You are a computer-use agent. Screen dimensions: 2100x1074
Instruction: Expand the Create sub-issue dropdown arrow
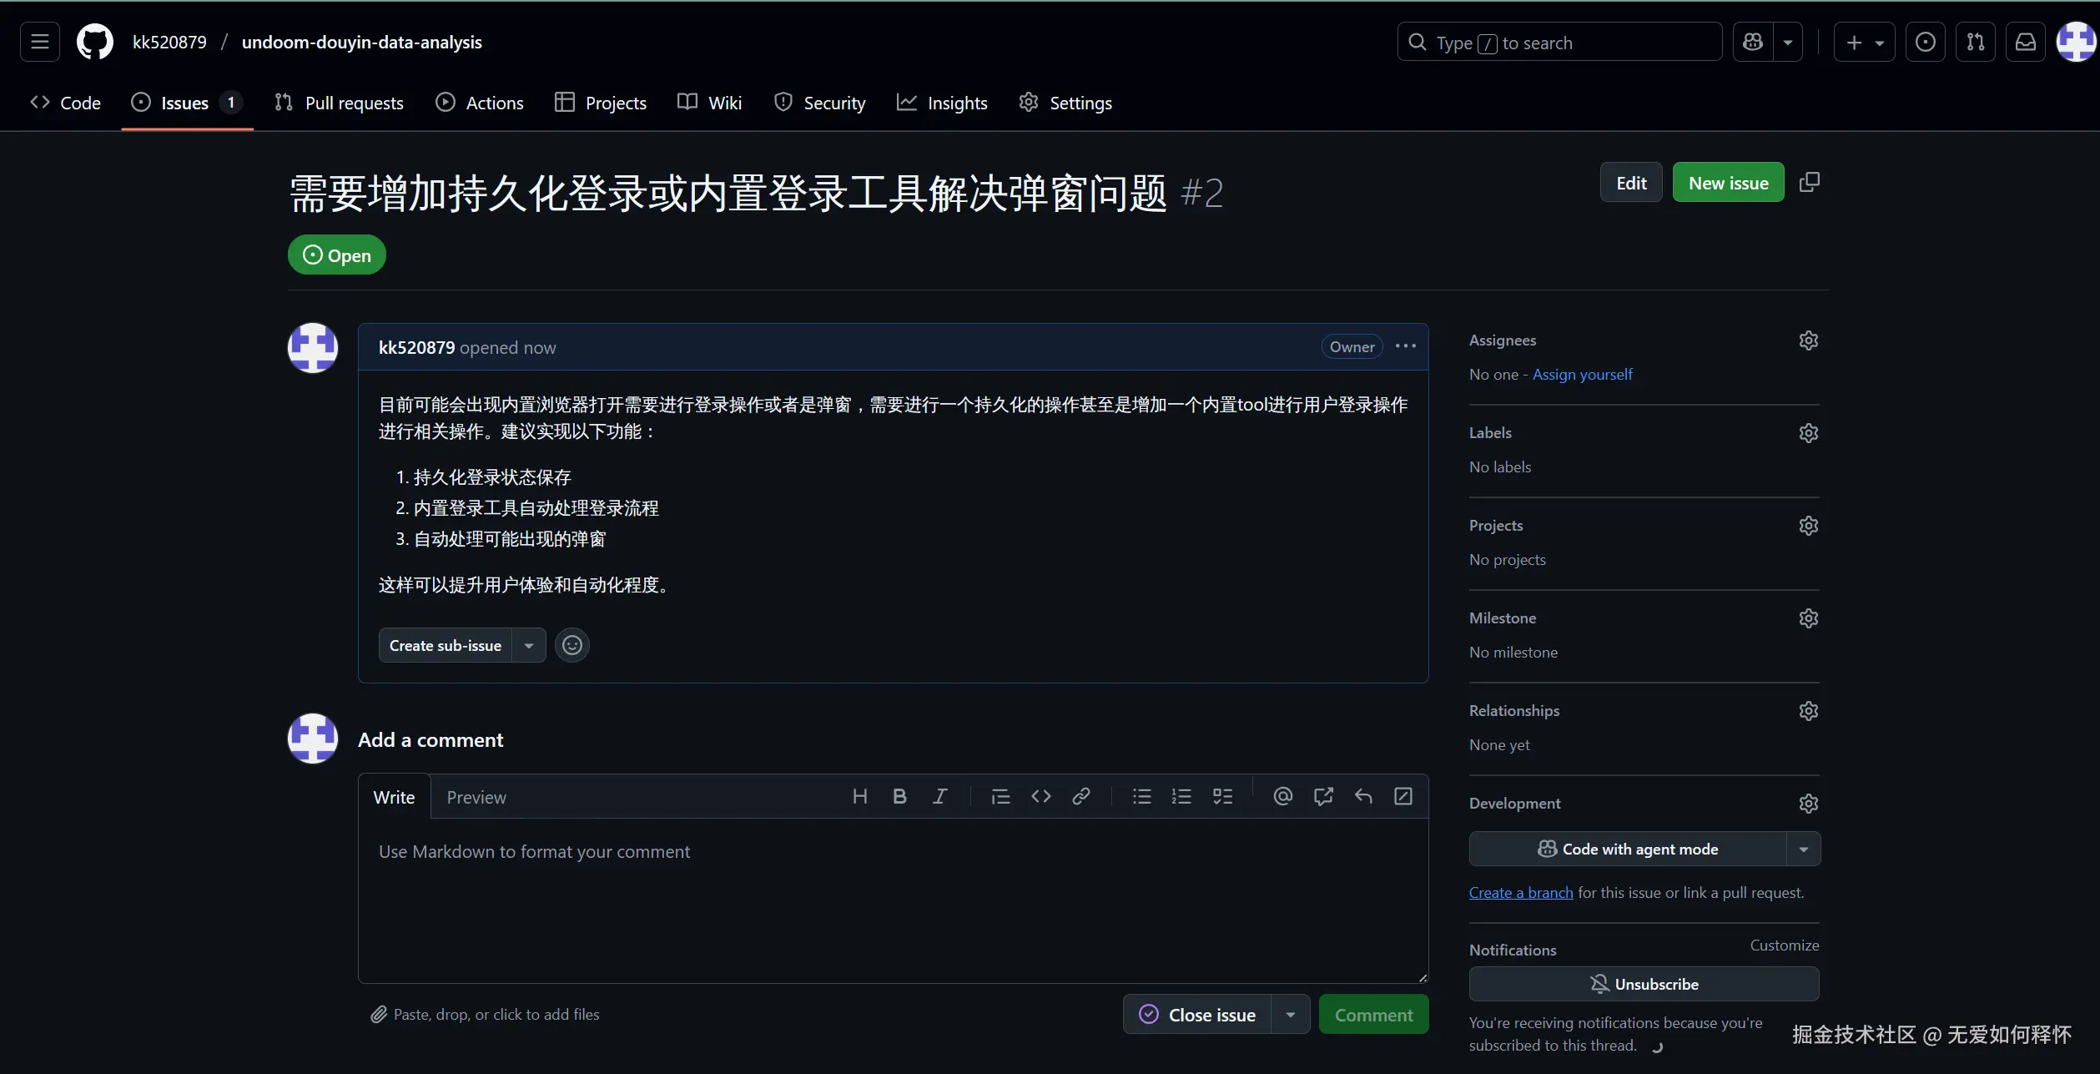(x=529, y=646)
